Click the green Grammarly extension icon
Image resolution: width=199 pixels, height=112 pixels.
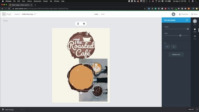pyautogui.click(x=155, y=9)
